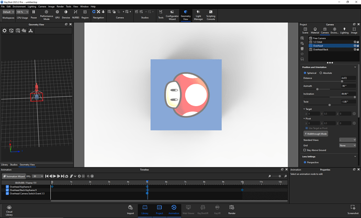Select the Pan navigation icon
This screenshot has height=218, width=361.
98,12
